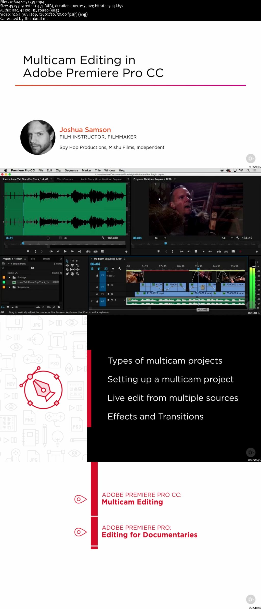The width and height of the screenshot is (261, 609).
Task: Stop playback in the Program monitor
Action: pyautogui.click(x=196, y=251)
